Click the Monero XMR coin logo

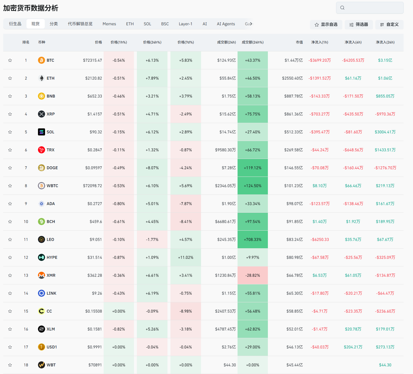[x=42, y=275]
